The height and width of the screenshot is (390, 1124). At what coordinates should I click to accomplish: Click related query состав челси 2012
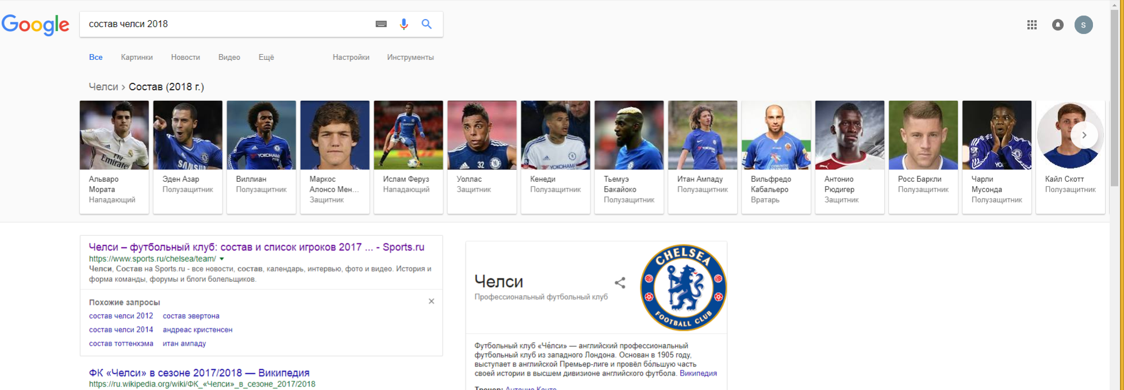[x=121, y=316]
